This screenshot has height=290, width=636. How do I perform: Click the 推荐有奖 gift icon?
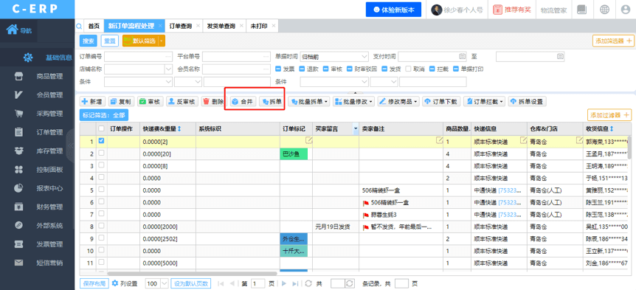tap(498, 10)
